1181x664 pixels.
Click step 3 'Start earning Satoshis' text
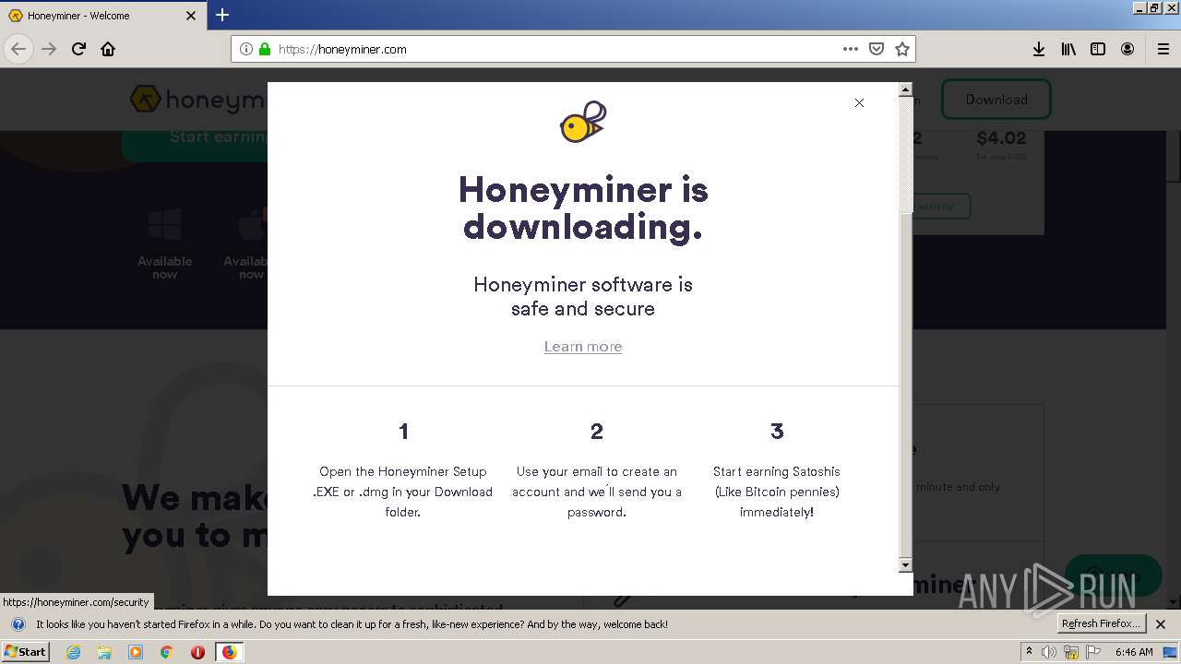[x=777, y=492]
